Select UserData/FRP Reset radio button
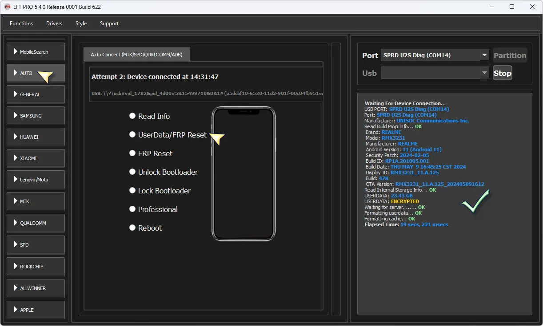543x326 pixels. pos(132,134)
